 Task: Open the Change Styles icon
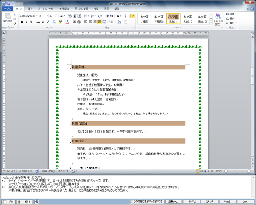coord(218,19)
